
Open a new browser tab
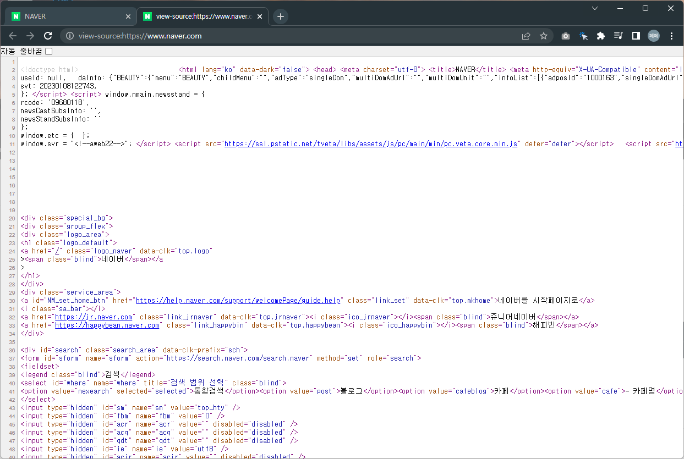pos(281,16)
